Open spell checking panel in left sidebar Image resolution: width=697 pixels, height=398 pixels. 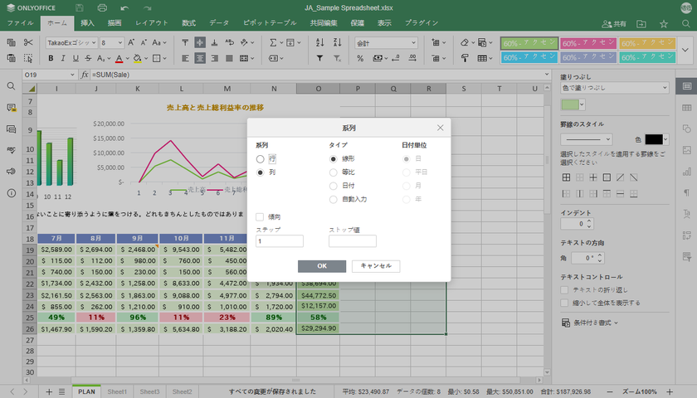click(11, 150)
